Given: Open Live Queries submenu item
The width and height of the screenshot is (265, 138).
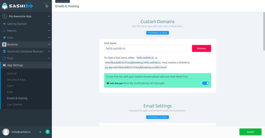Looking at the screenshot, I should 15,104.
